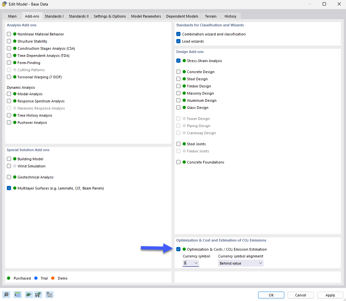Image resolution: width=346 pixels, height=301 pixels.
Task: Click the orange Demo legend dot
Action: [x=53, y=278]
